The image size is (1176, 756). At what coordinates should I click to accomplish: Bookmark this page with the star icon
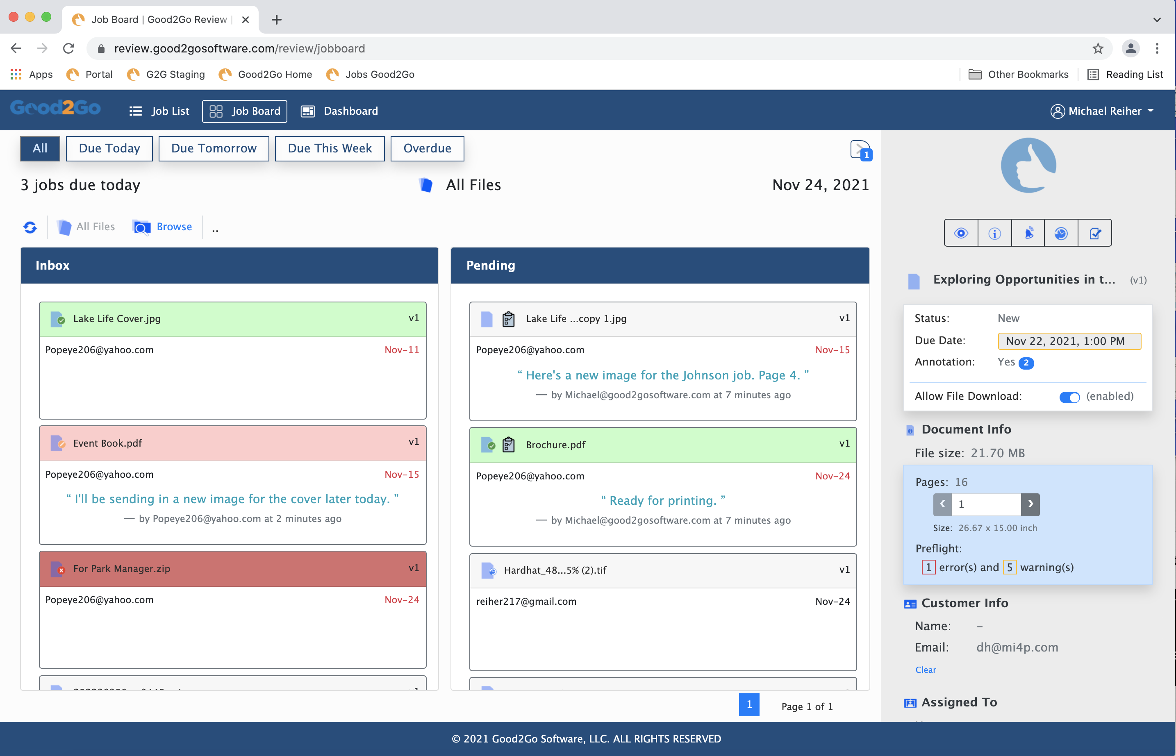(1097, 48)
